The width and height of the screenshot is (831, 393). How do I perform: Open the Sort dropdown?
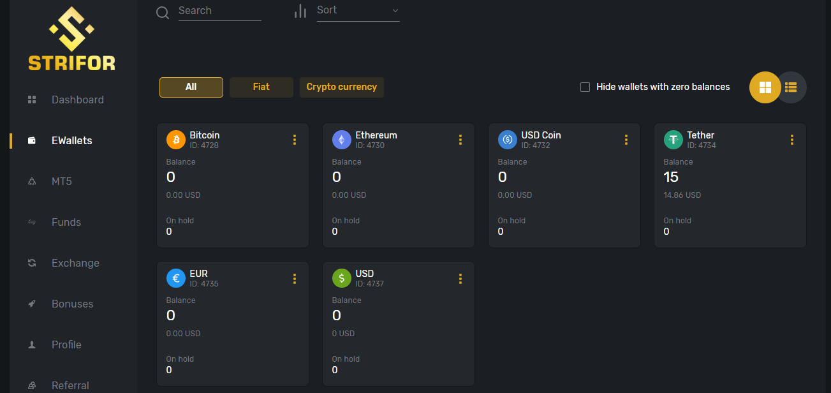[358, 11]
